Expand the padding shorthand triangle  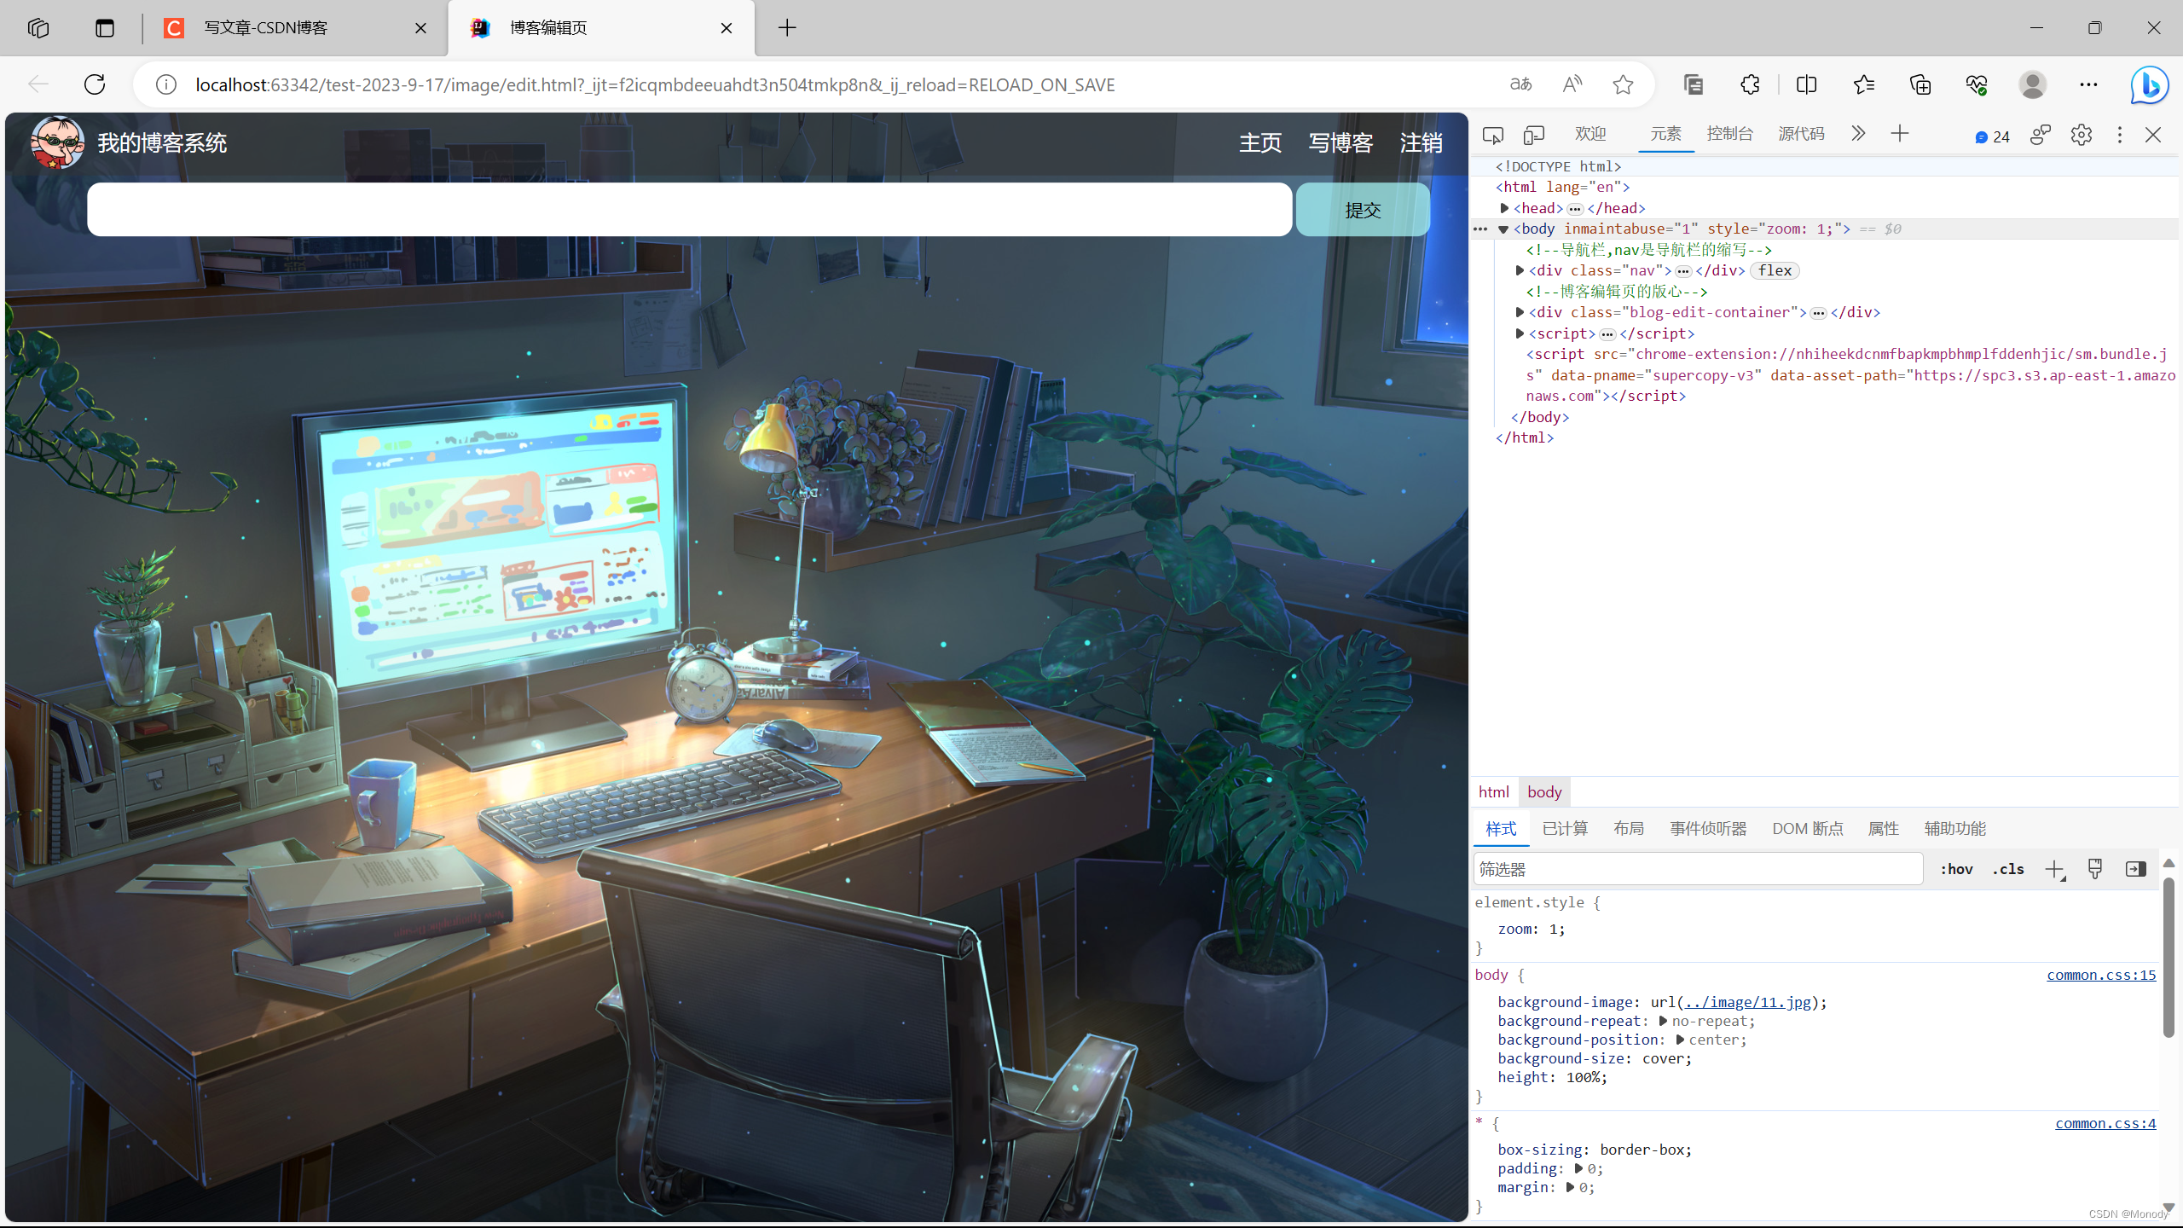[x=1578, y=1168]
